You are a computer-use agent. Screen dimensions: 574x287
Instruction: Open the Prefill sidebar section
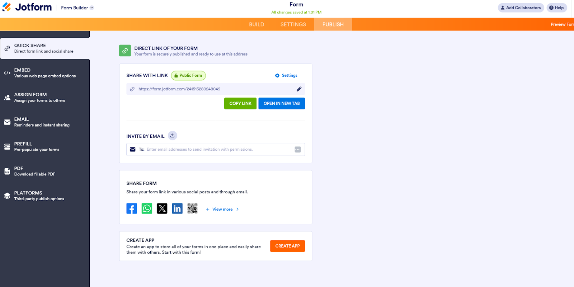coord(45,147)
